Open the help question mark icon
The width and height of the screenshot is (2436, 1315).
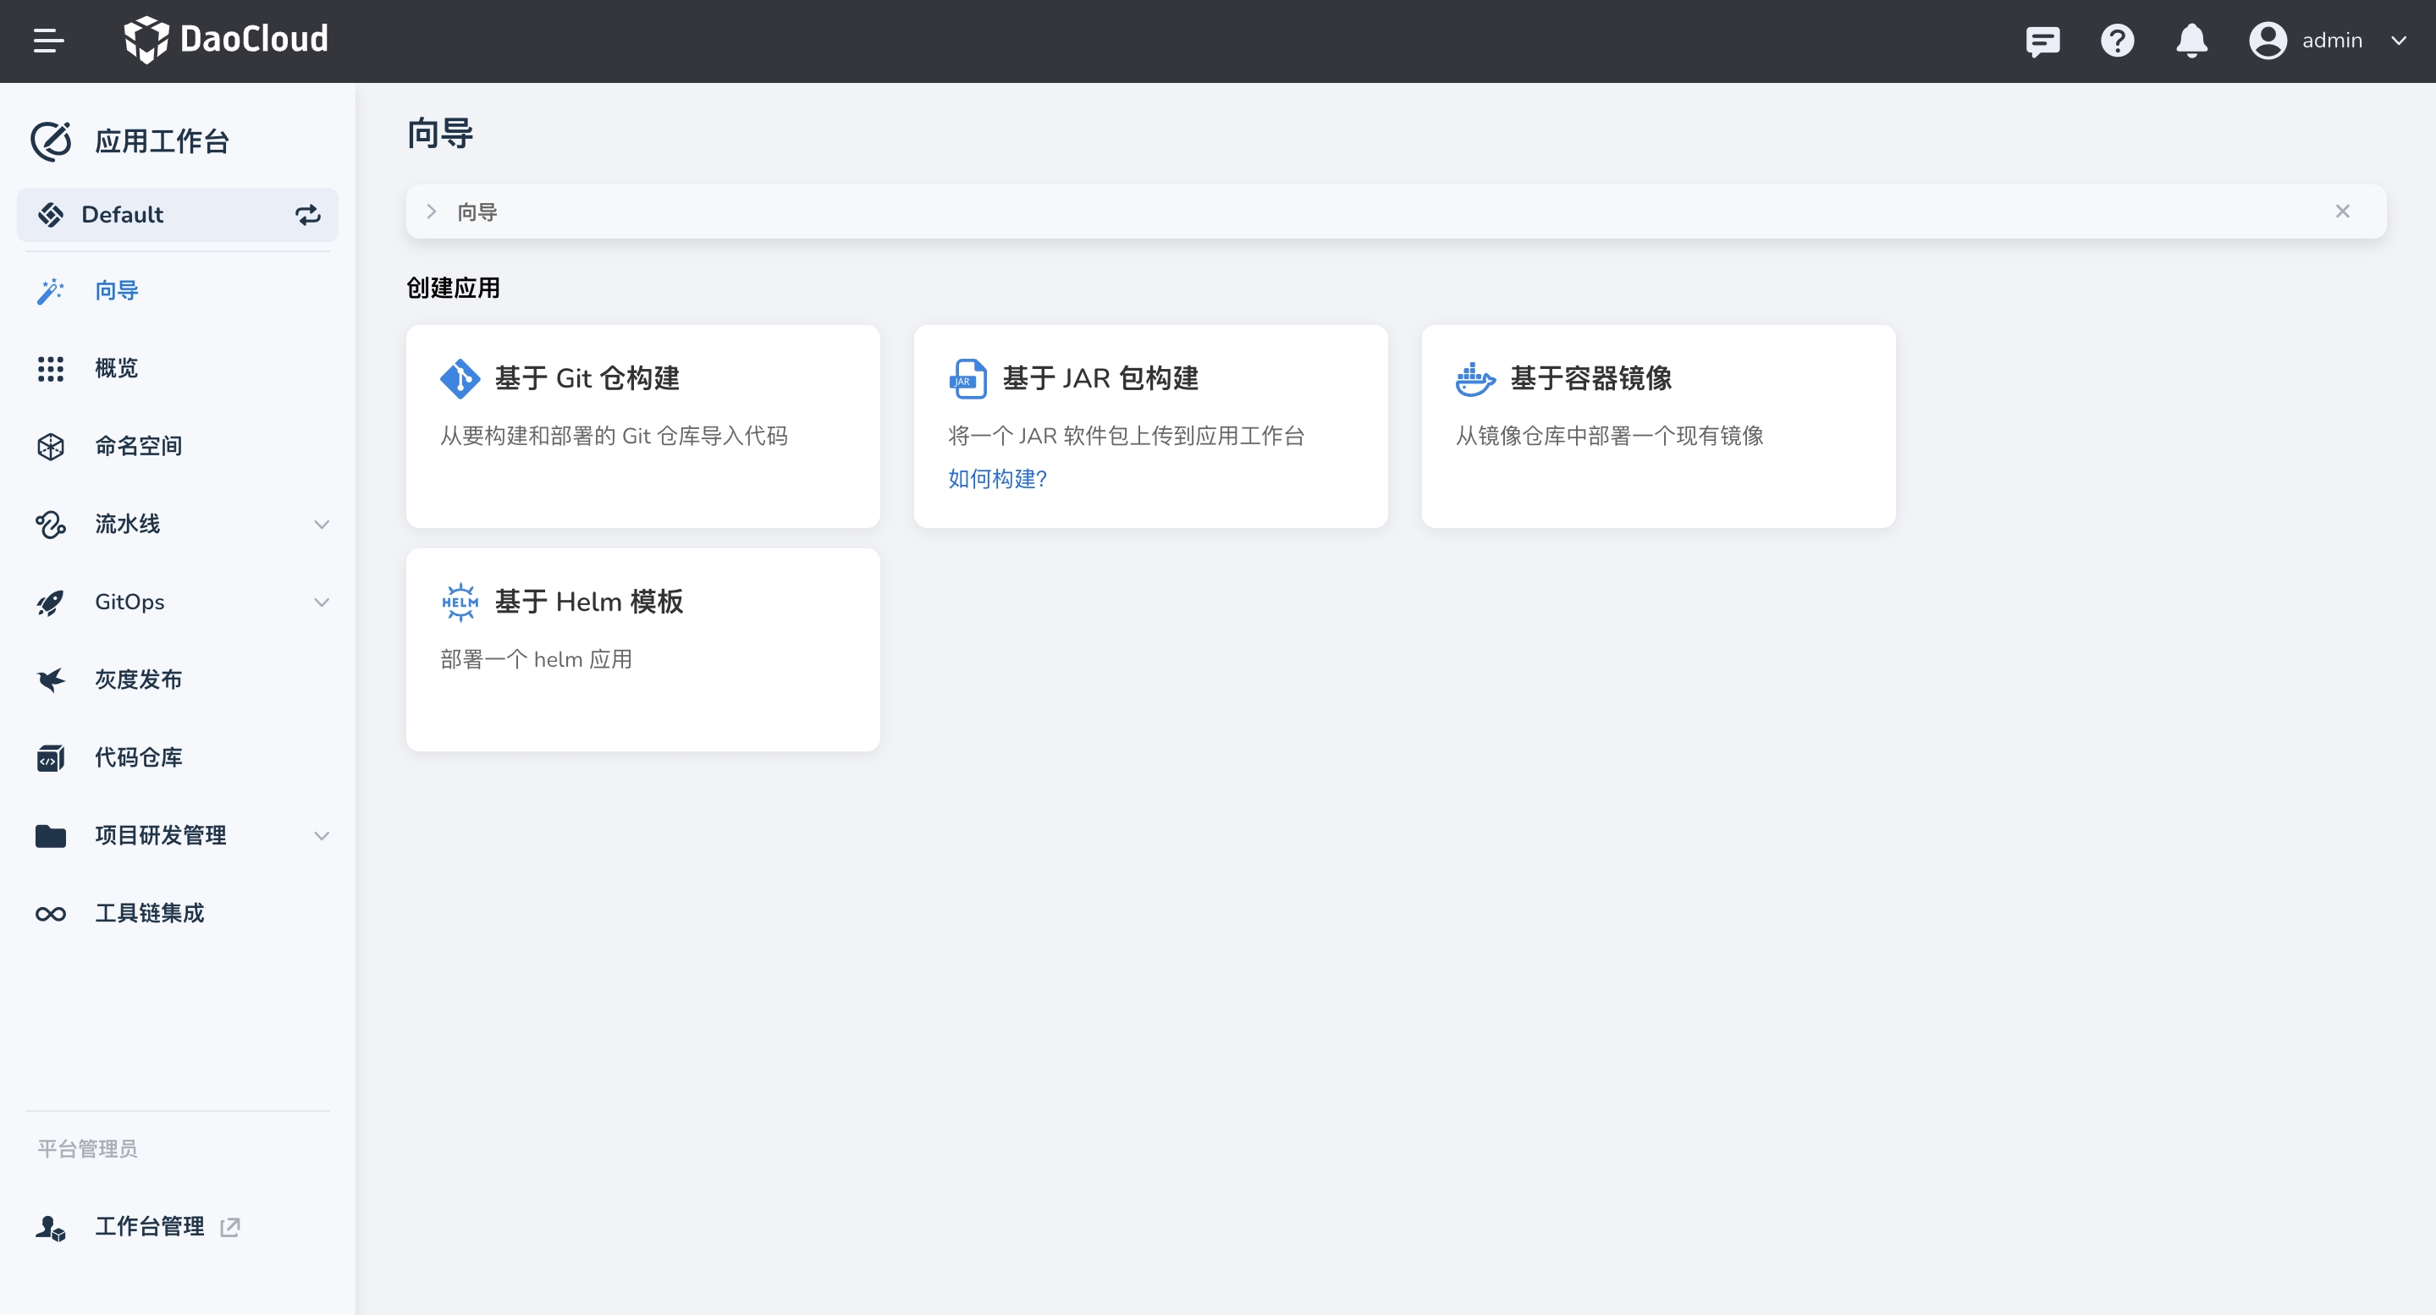(x=2117, y=41)
